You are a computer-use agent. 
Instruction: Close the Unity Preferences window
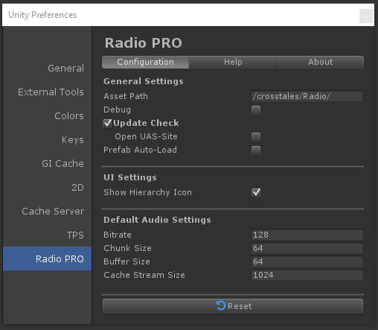[366, 16]
